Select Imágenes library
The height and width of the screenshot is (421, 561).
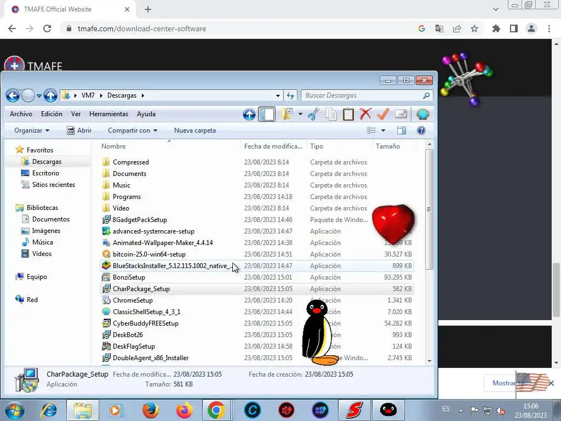coord(46,231)
